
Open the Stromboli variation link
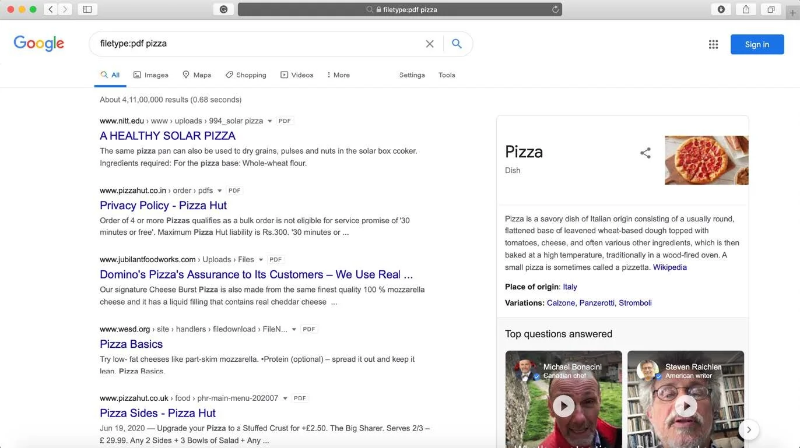pos(635,303)
